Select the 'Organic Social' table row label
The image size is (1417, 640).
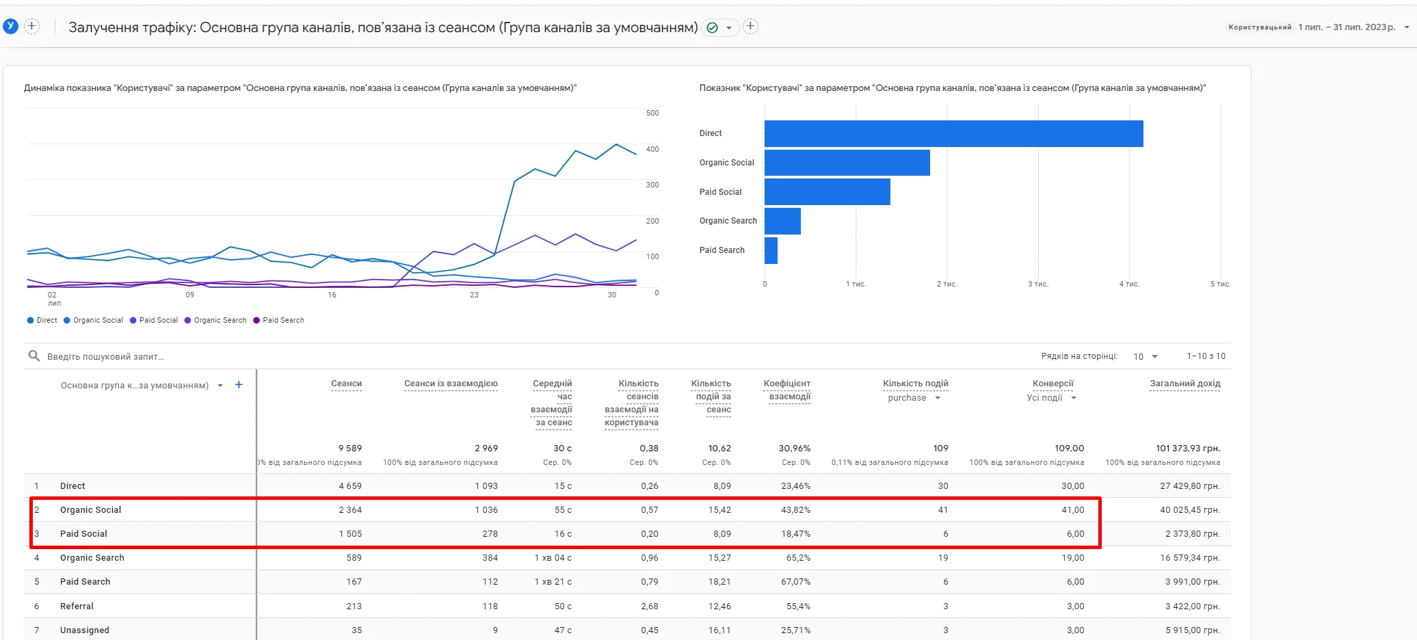[x=90, y=510]
